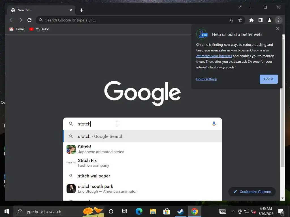The height and width of the screenshot is (217, 290).
Task: Click the taskbar Type here to search box
Action: 59,211
